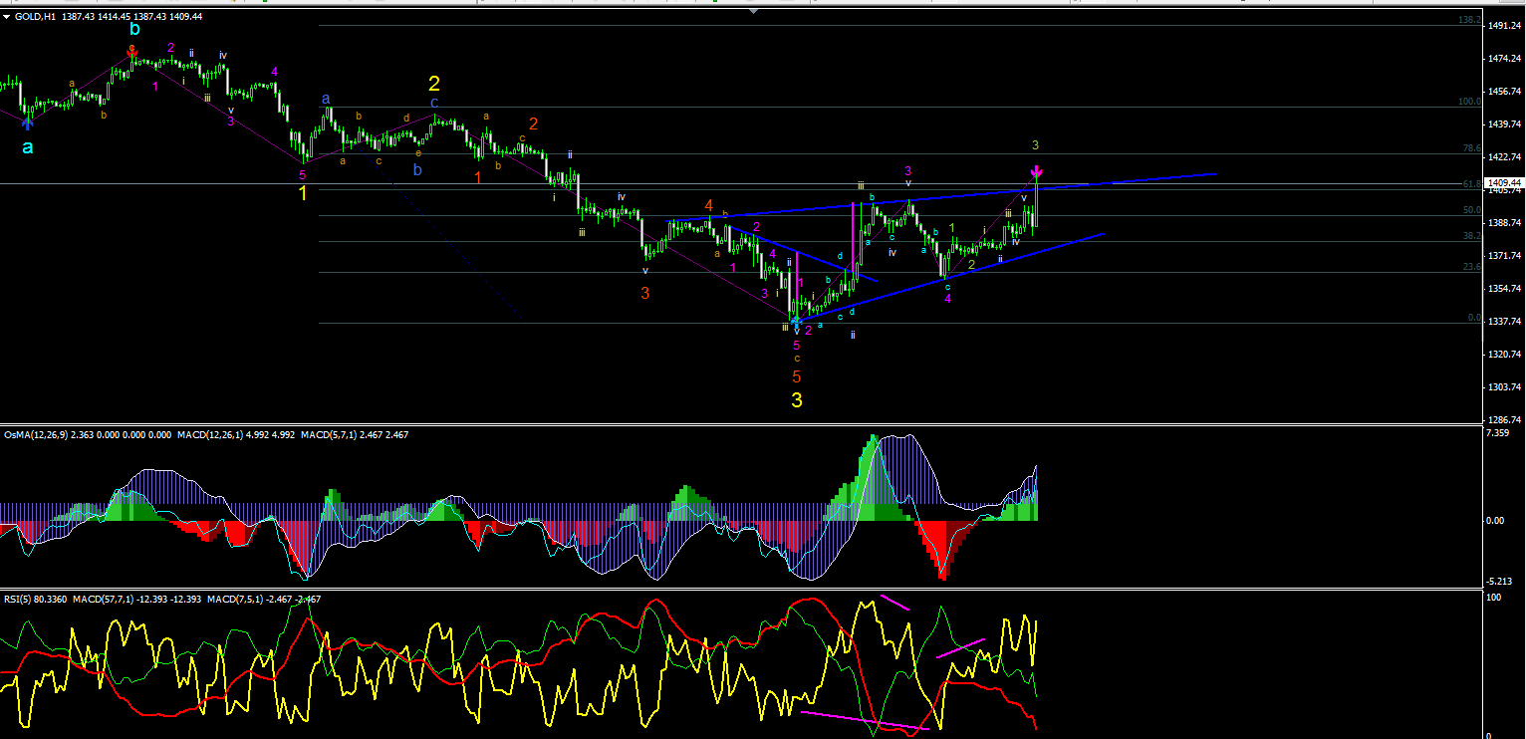Image resolution: width=1526 pixels, height=739 pixels.
Task: Click the Fibonacci 23.6 level label
Action: click(1473, 267)
